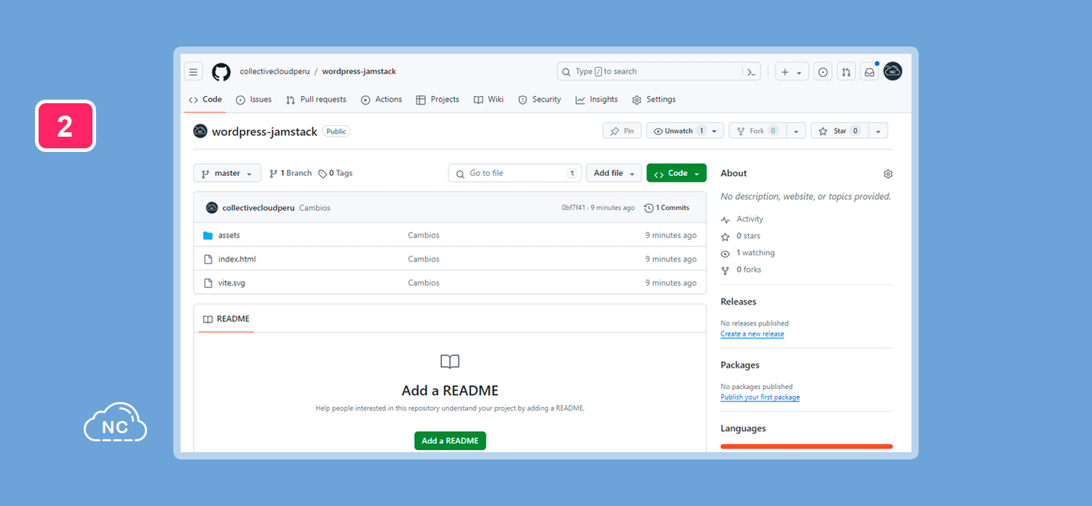Star the repository
This screenshot has width=1092, height=506.
(839, 131)
